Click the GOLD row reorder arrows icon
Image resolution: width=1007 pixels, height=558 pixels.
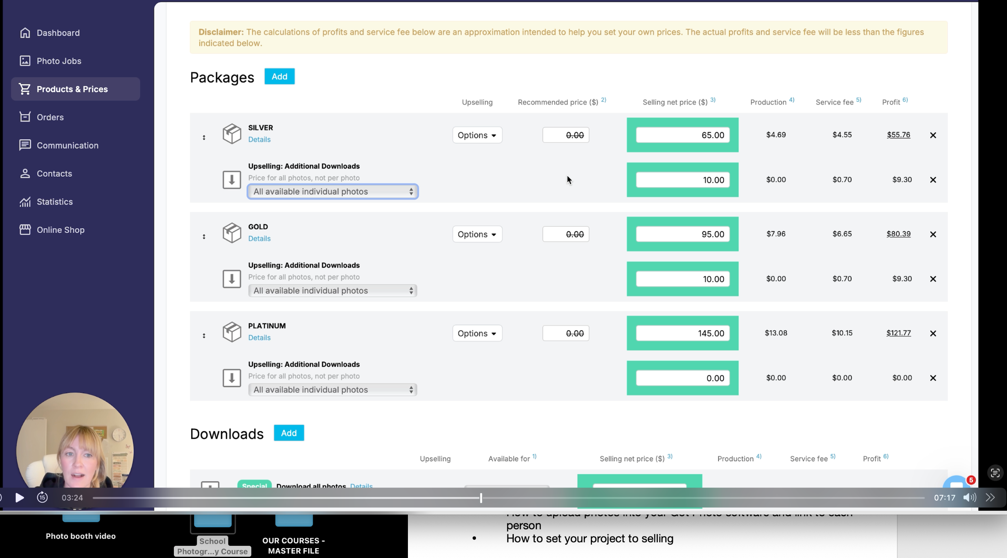pos(204,237)
